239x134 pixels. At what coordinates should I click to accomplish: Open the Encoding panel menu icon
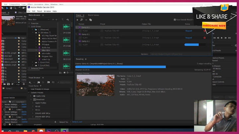(x=86, y=59)
